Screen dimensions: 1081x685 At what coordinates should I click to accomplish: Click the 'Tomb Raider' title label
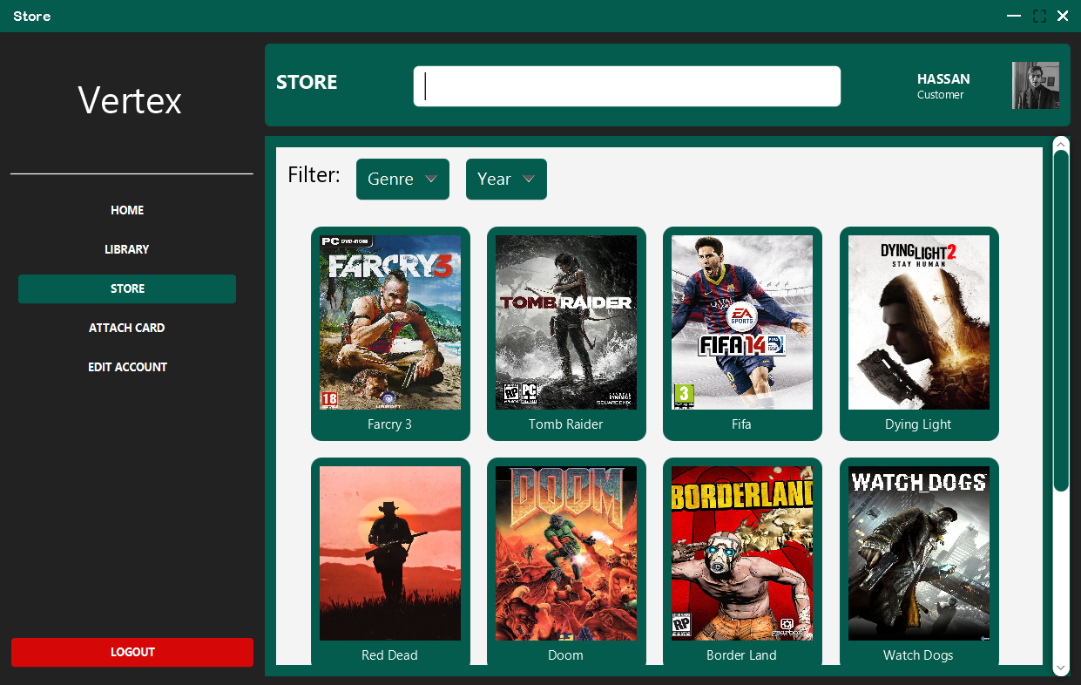565,424
